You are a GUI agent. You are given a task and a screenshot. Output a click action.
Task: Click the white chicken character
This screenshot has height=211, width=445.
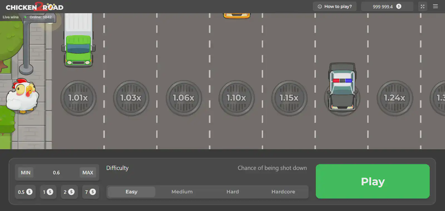click(x=22, y=96)
